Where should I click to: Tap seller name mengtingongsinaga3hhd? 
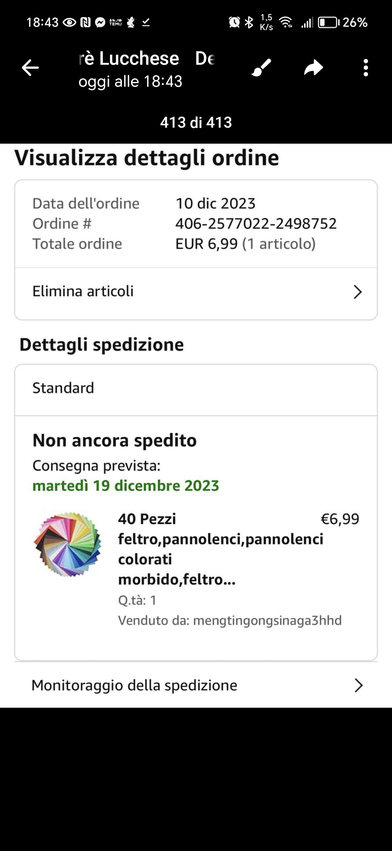(x=267, y=620)
